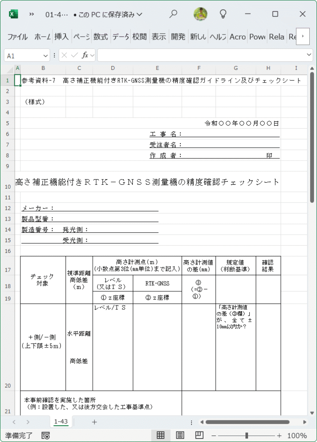
Task: Click cell with 参考資料-7 title text
Action: (x=161, y=80)
